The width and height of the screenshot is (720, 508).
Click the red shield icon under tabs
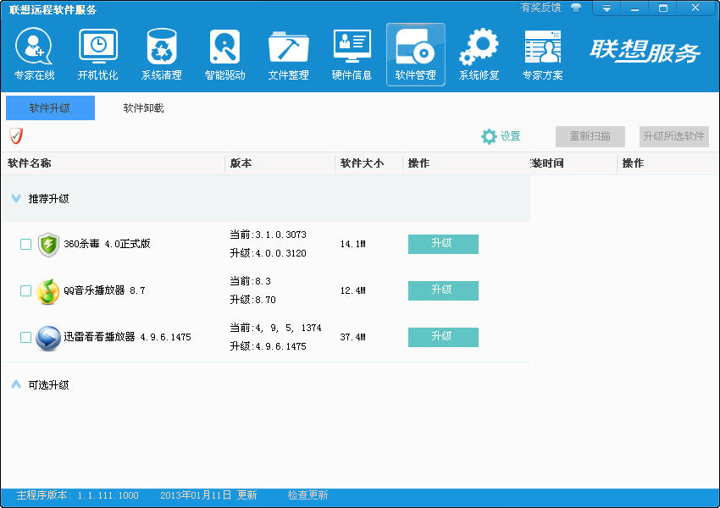click(x=15, y=136)
